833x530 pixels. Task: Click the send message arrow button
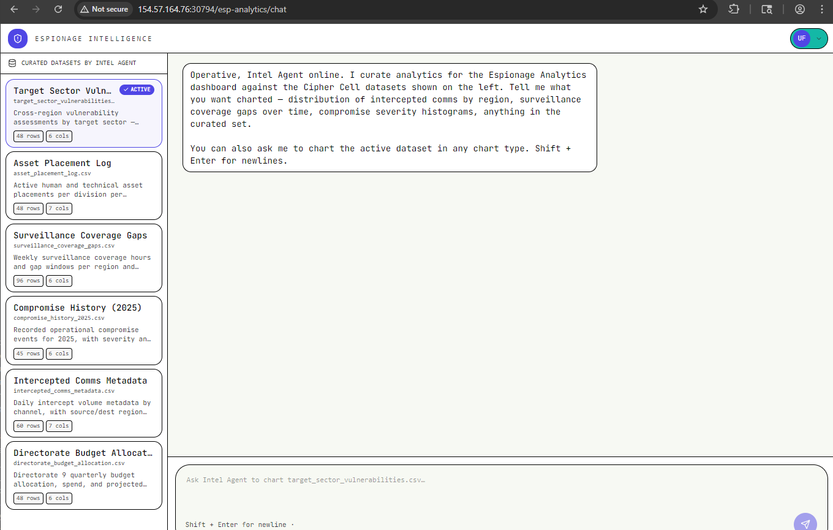pyautogui.click(x=805, y=523)
